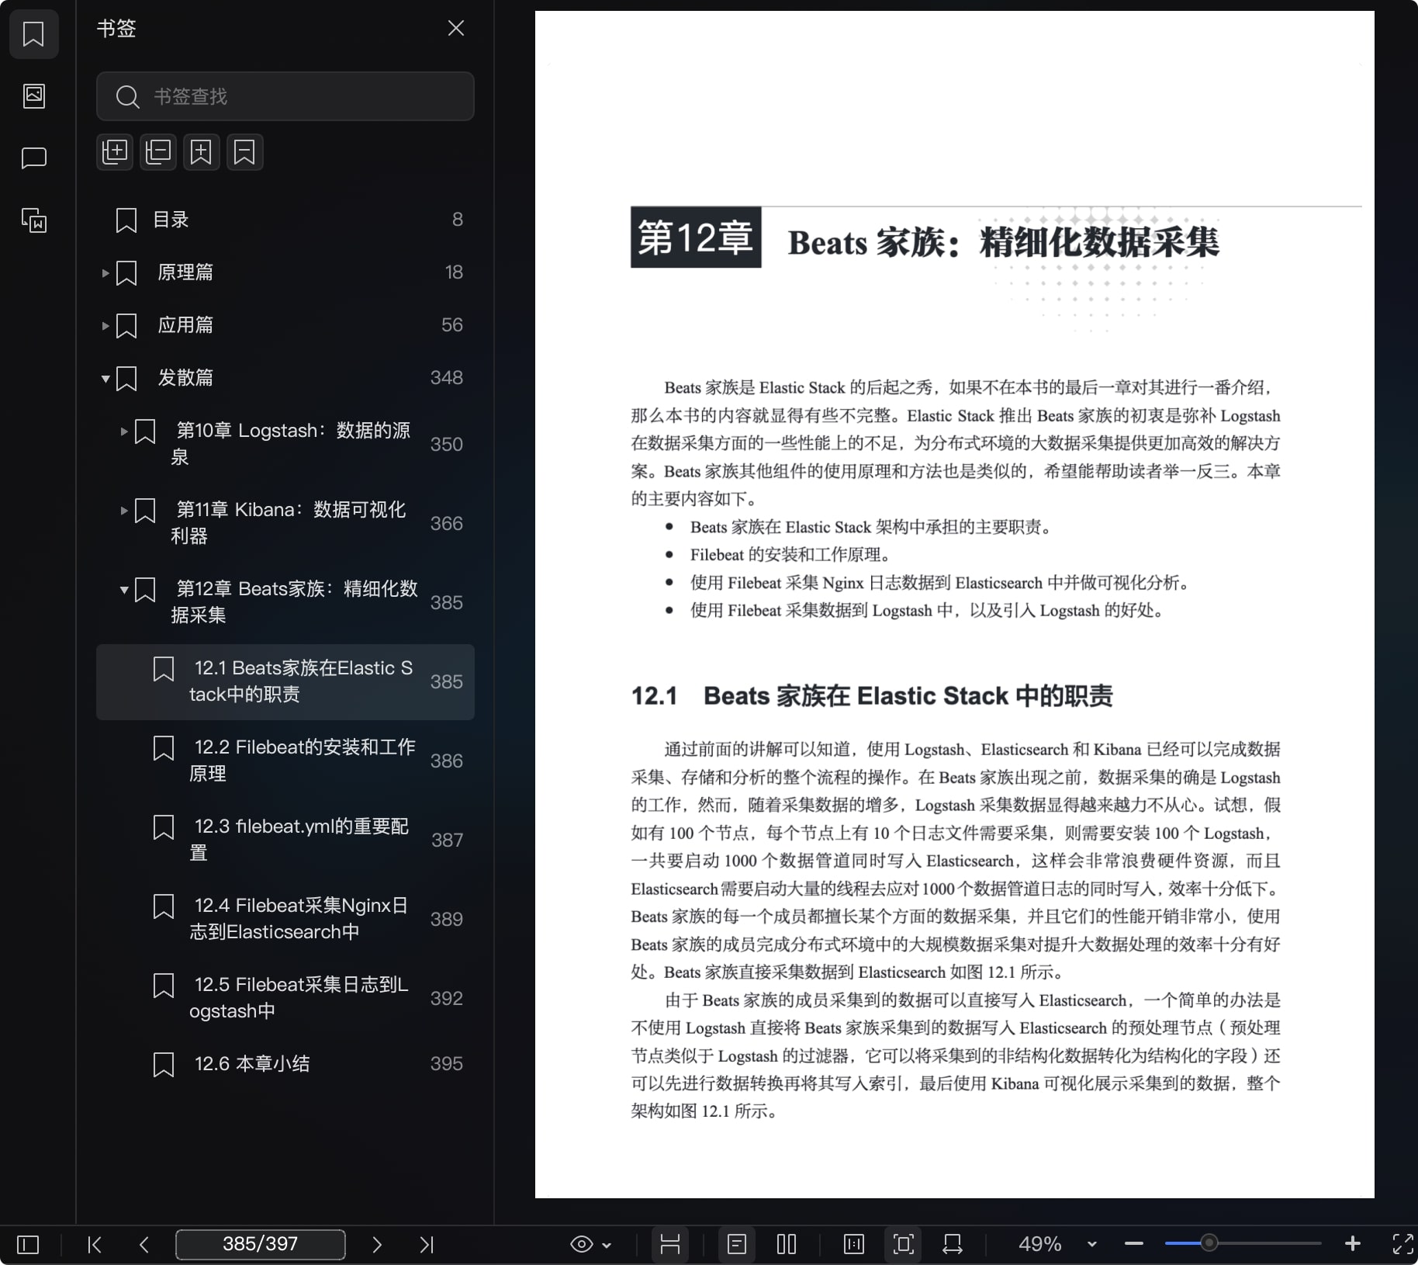The height and width of the screenshot is (1265, 1418).
Task: Click bookmark icon beside 目录
Action: pyautogui.click(x=126, y=220)
